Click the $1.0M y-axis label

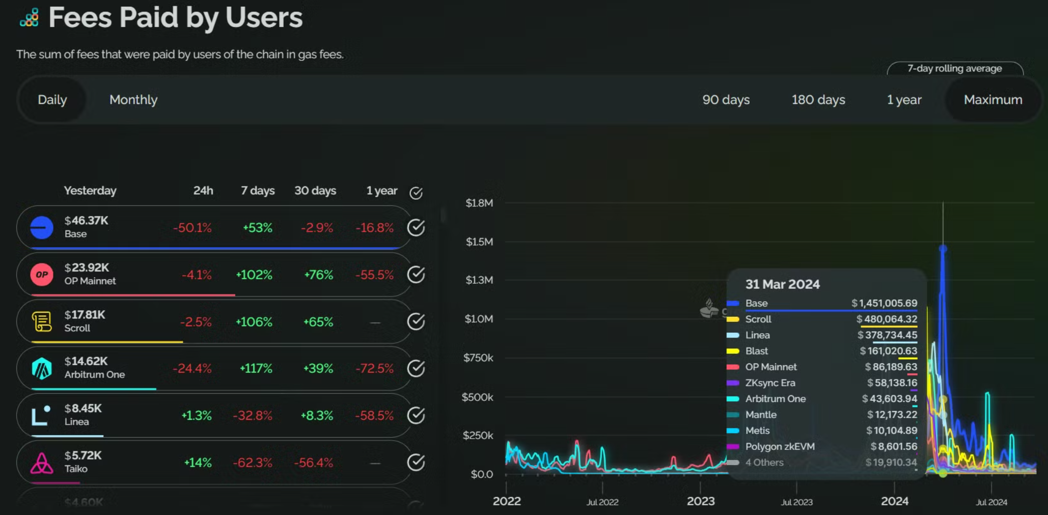479,319
